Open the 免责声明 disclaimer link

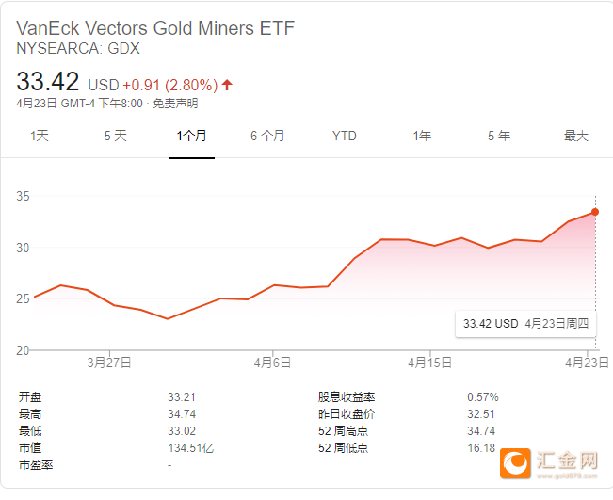click(175, 104)
